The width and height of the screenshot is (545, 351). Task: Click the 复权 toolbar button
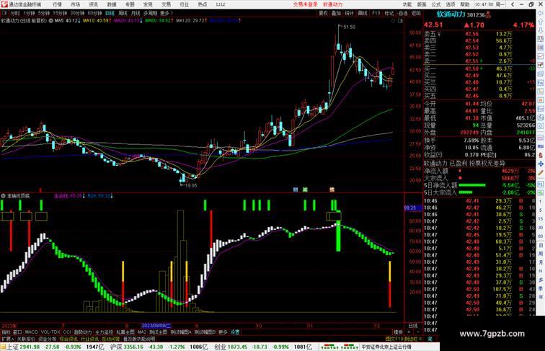click(323, 13)
